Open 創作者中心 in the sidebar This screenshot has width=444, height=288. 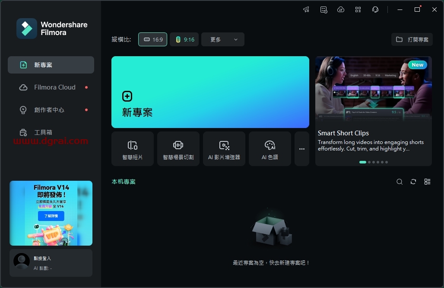[49, 110]
